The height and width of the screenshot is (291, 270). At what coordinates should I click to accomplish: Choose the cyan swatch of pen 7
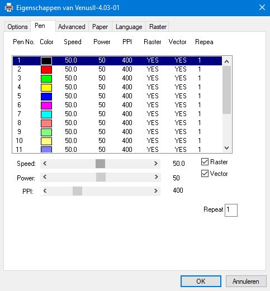(46, 115)
